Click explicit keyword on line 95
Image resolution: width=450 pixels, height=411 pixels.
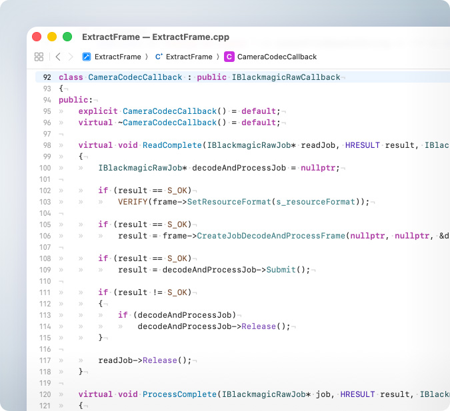[x=98, y=111]
